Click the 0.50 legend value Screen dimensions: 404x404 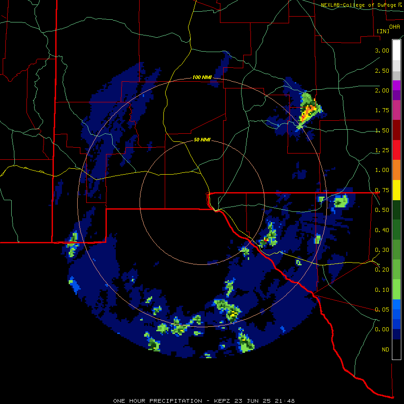tap(382, 210)
